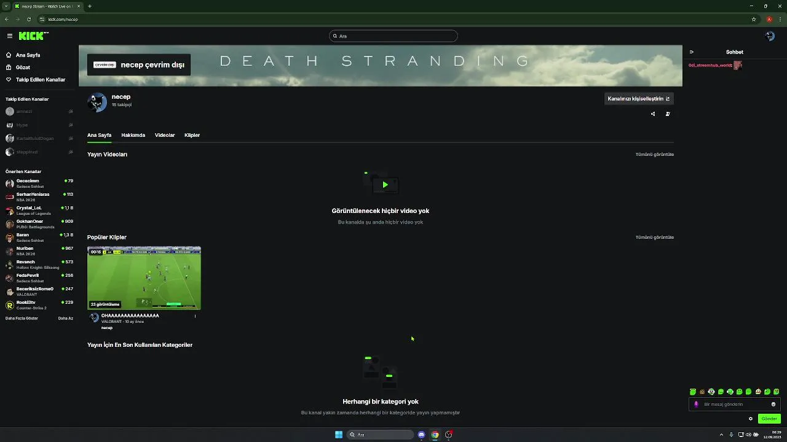The image size is (787, 442).
Task: View all Yayın Videoları with Tümünü görüntüle
Action: pyautogui.click(x=655, y=154)
